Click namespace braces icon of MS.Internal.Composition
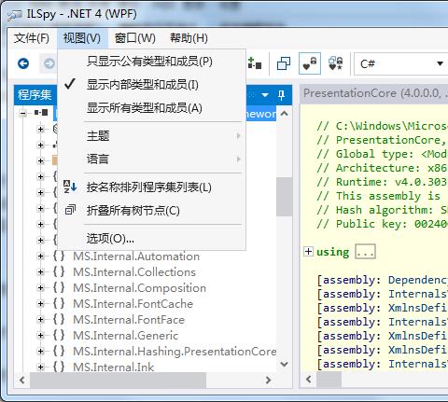Screen dimensions: 448x402 (59, 288)
